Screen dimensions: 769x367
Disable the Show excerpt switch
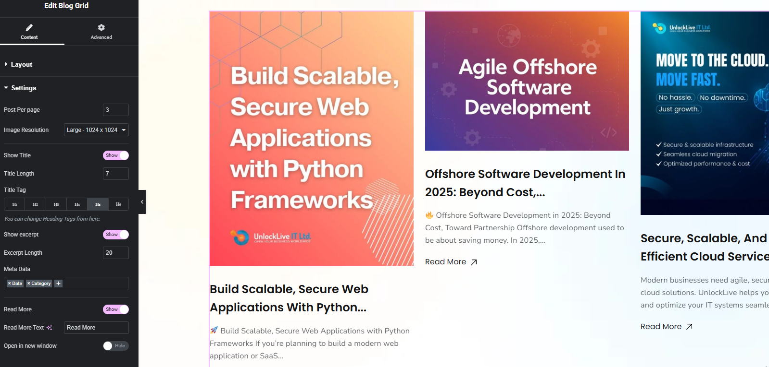[x=115, y=235]
